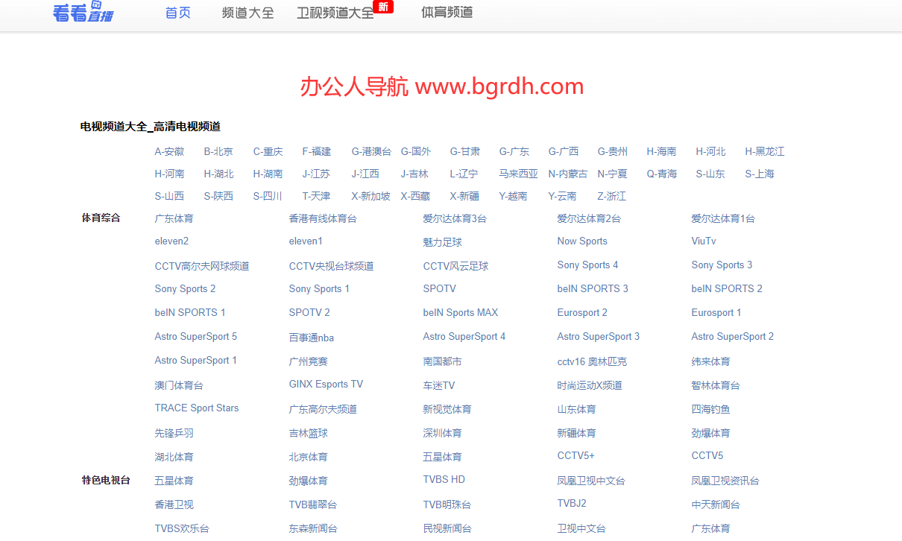
Task: Open the CCTV5+ channel link
Action: 576,455
